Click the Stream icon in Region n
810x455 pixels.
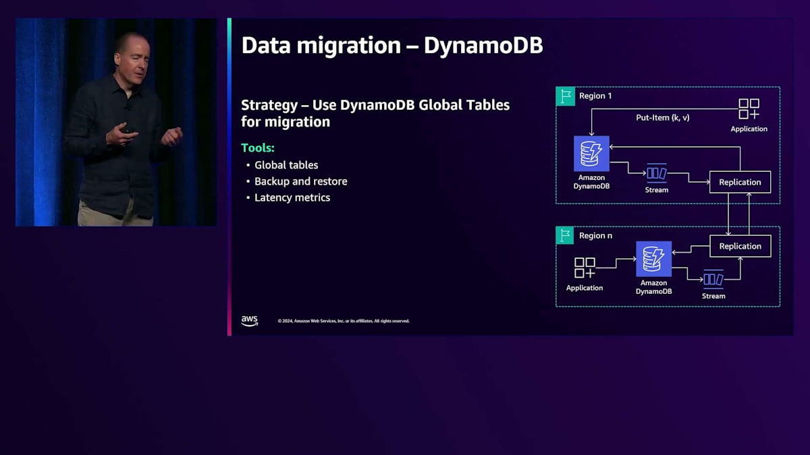[713, 279]
